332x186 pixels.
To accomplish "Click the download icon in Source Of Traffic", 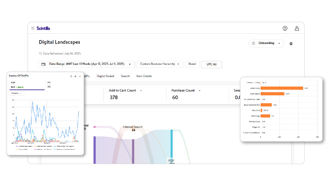I will tap(75, 76).
